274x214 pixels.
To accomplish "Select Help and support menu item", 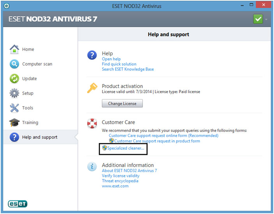I will pyautogui.click(x=40, y=137).
